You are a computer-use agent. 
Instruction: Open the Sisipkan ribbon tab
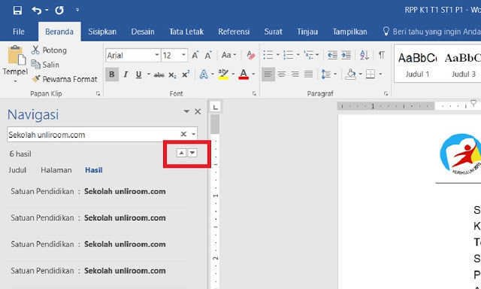click(x=102, y=32)
